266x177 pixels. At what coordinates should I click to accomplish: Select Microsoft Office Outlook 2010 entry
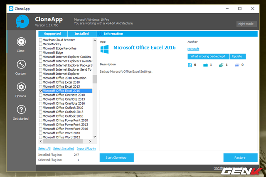pos(63,108)
